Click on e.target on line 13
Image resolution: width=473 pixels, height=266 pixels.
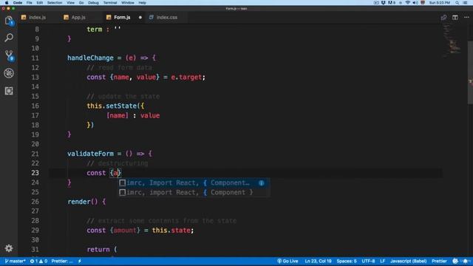[186, 77]
